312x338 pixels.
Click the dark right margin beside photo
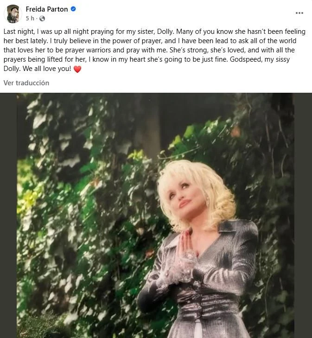(x=303, y=215)
